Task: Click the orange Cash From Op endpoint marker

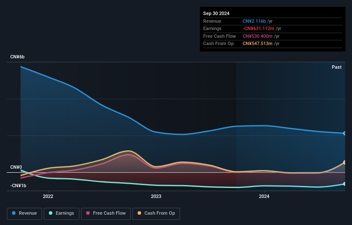Action: 345,162
